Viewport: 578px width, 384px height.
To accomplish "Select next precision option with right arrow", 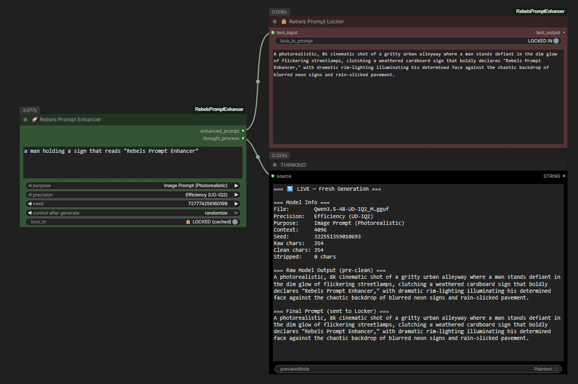I will click(x=237, y=195).
